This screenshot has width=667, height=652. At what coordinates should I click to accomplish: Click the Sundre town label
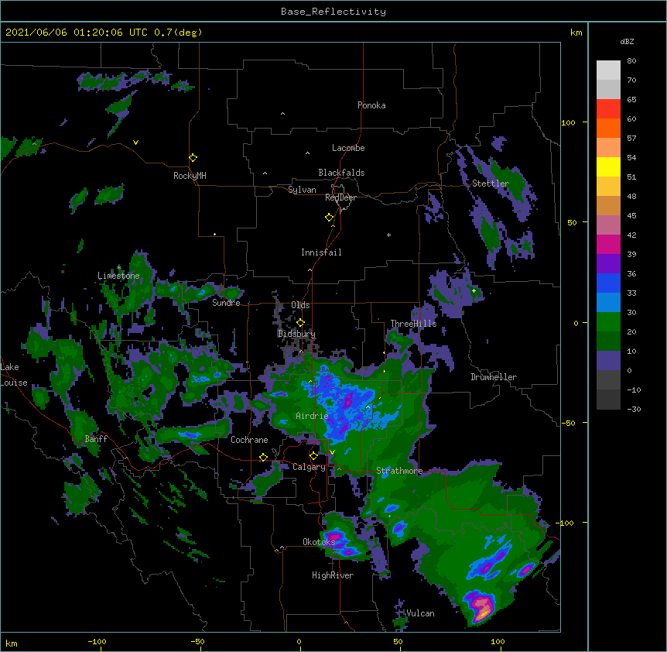pyautogui.click(x=226, y=303)
